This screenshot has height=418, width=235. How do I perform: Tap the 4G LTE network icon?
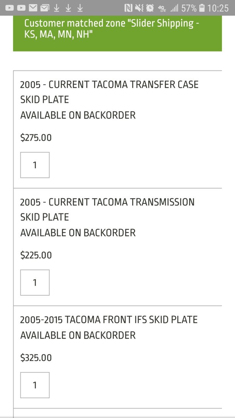tap(162, 8)
